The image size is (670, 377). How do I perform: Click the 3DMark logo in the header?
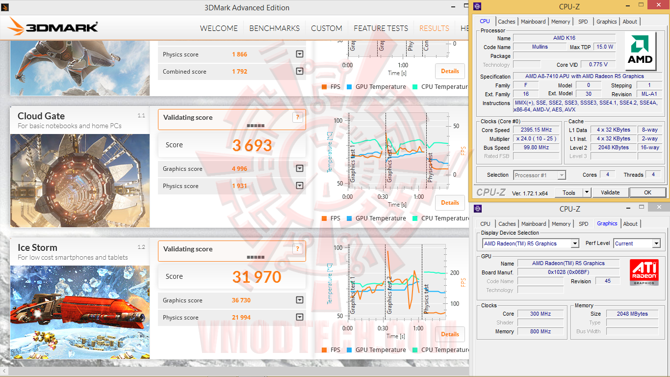(x=53, y=27)
